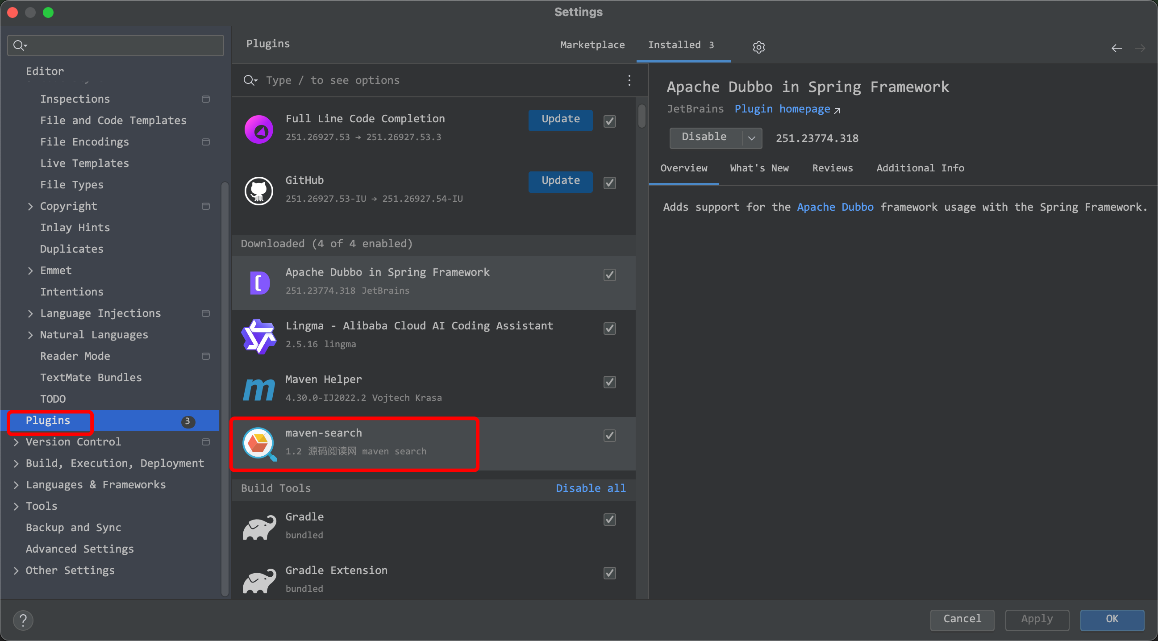The image size is (1158, 641).
Task: Toggle the Gradle plugin checkbox
Action: [x=609, y=520]
